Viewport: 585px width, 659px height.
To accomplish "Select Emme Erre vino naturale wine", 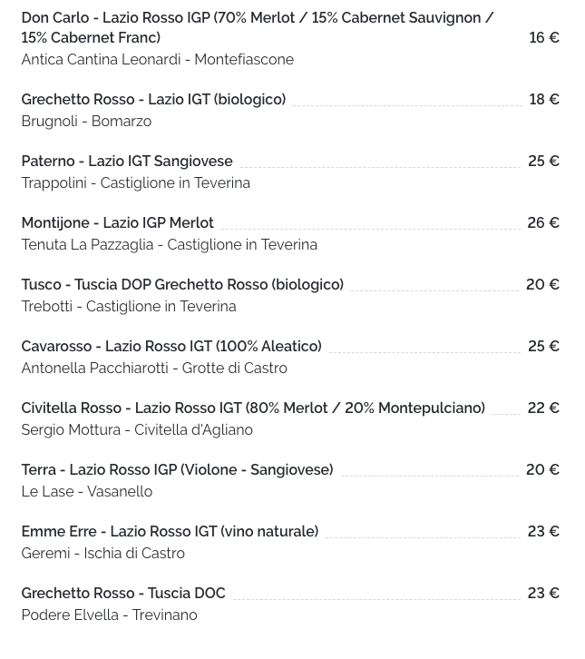I will [x=171, y=532].
